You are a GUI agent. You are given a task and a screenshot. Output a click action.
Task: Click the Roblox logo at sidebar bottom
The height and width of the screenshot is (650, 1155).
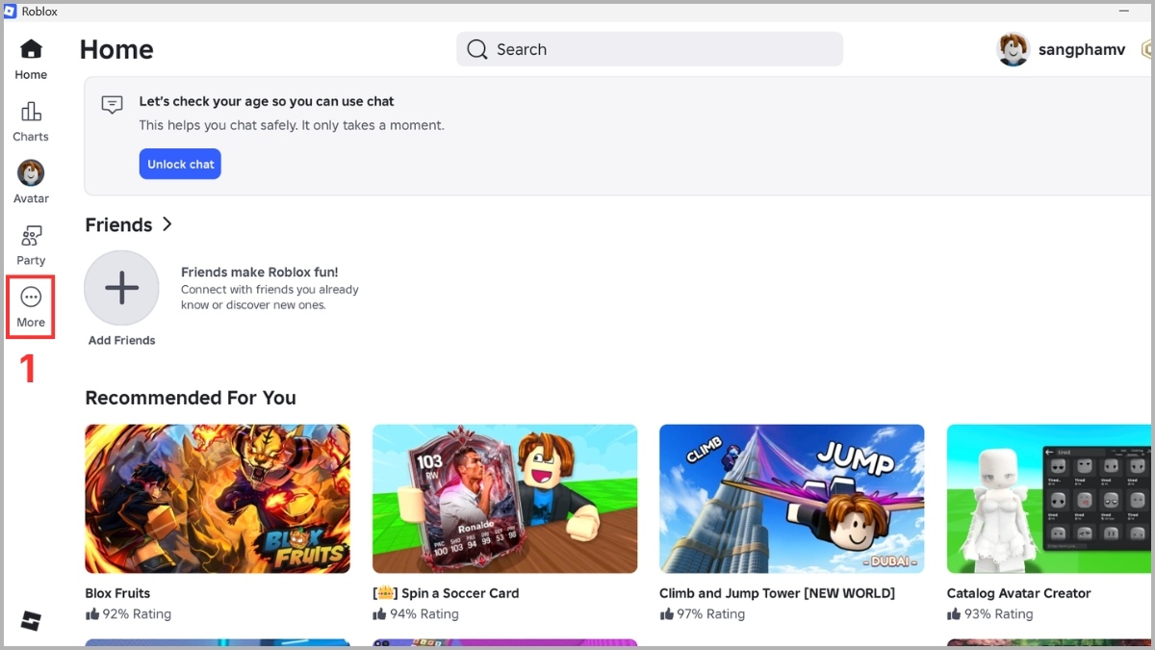(x=31, y=620)
